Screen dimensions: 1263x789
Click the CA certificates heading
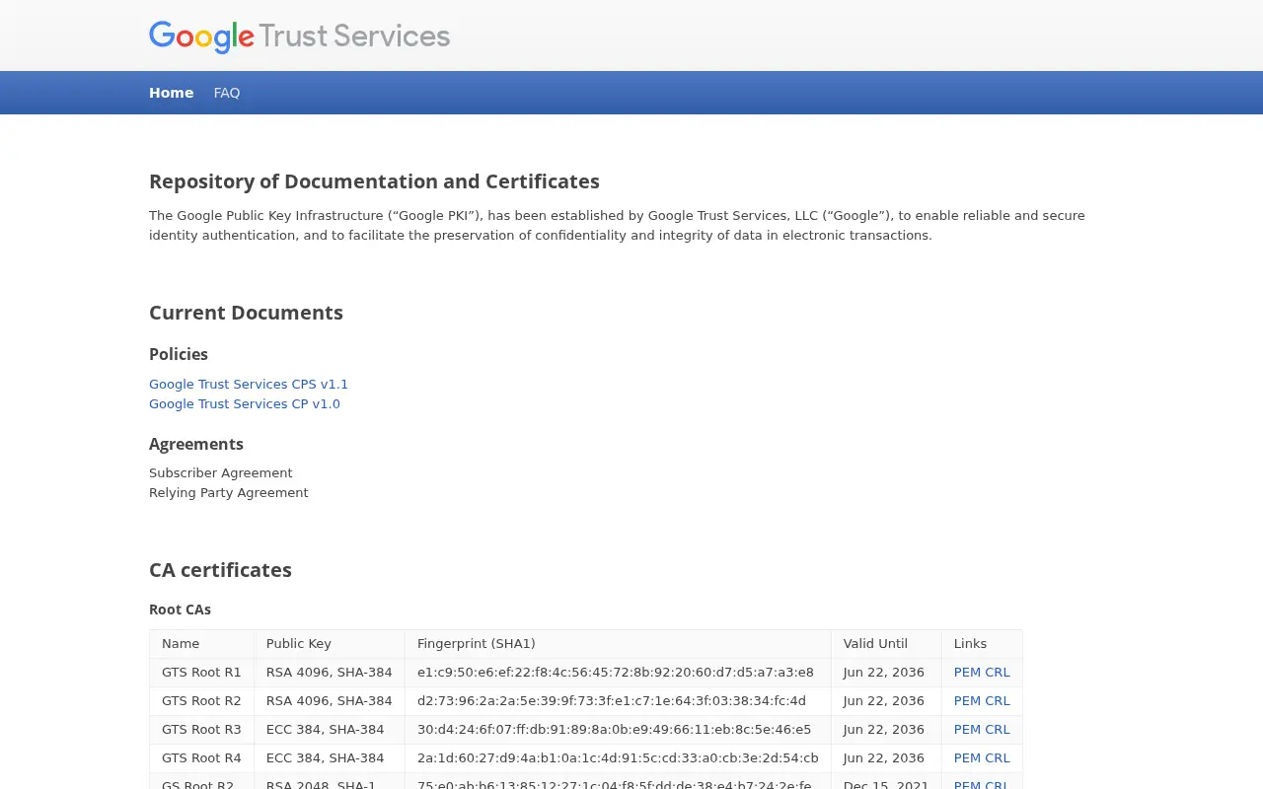[220, 570]
